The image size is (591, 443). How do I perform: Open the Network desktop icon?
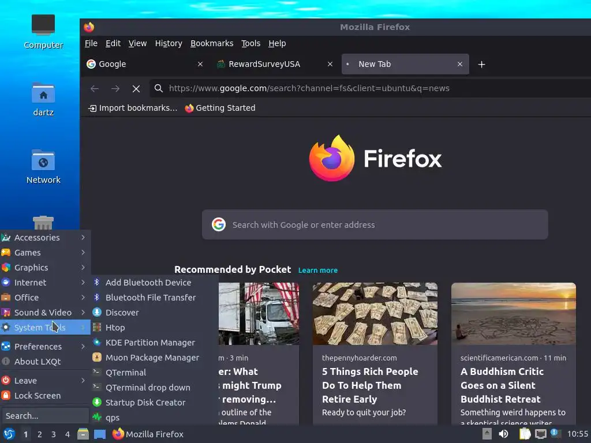tap(43, 167)
